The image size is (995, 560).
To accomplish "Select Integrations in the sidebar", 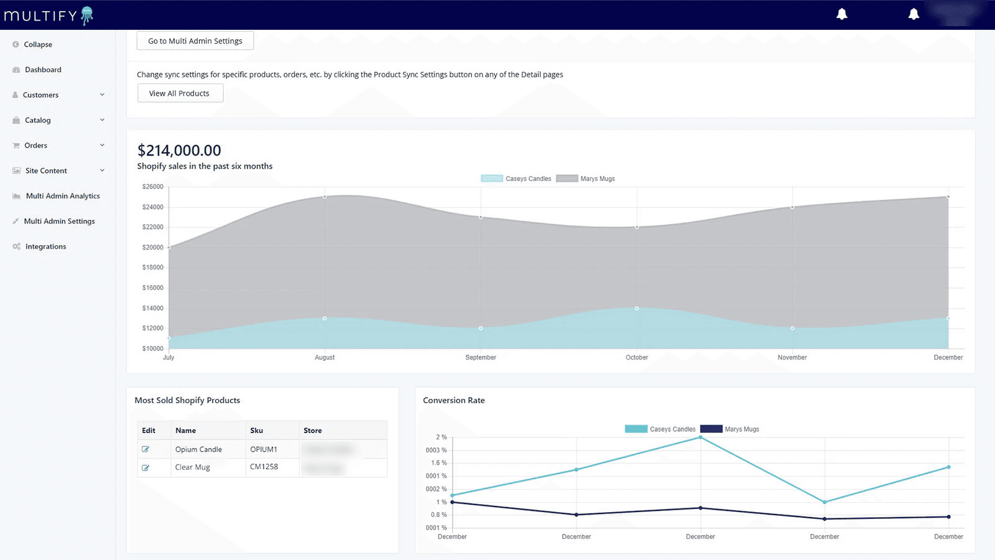I will pos(45,246).
